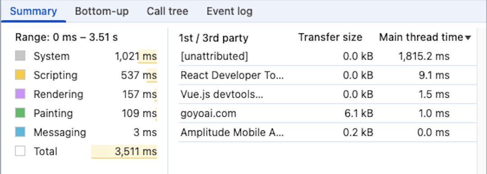Sort by Transfer size column header
The image size is (487, 174).
(330, 37)
